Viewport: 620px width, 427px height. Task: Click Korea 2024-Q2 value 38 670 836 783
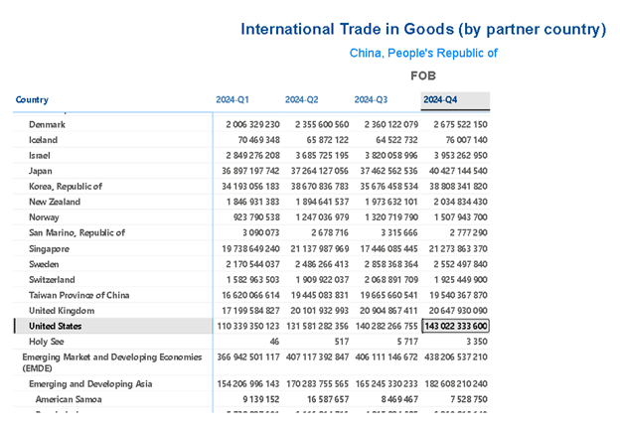pyautogui.click(x=320, y=186)
